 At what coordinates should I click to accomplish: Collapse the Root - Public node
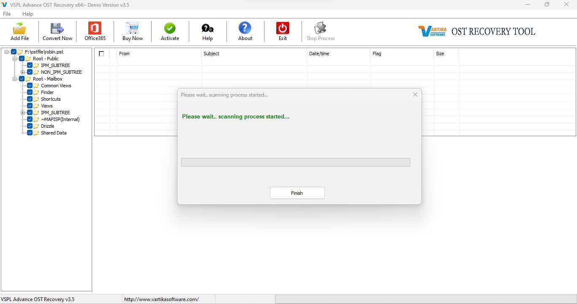(x=14, y=59)
